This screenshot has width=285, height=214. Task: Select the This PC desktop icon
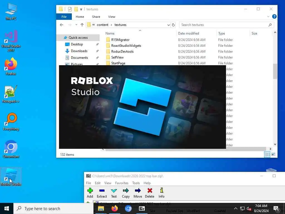point(11,11)
